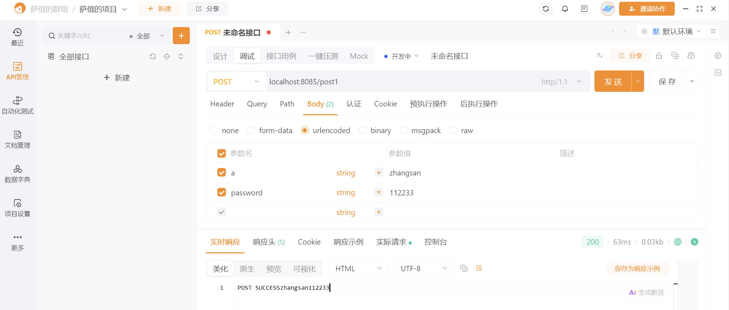Click the 发送 send button
This screenshot has height=310, width=729.
[613, 82]
